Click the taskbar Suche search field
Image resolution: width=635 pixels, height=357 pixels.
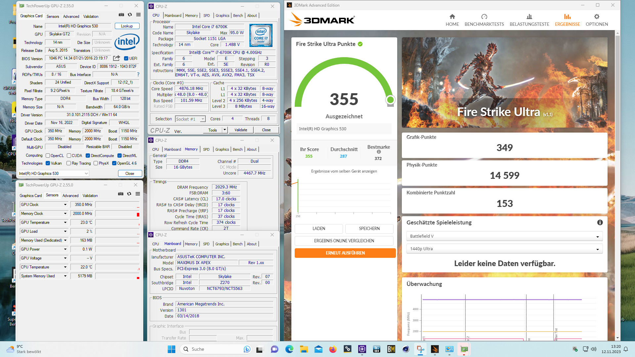point(216,349)
